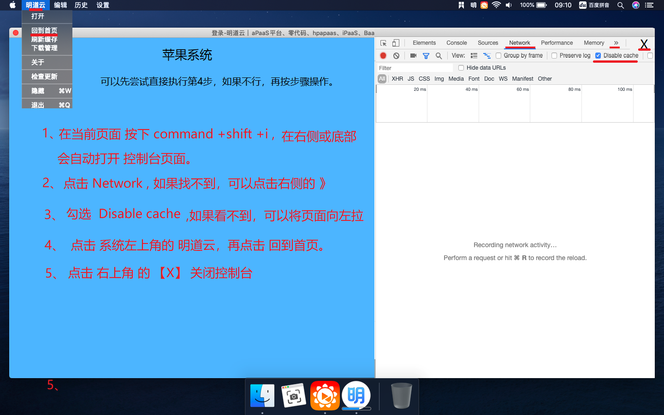Screen dimensions: 664x415
Task: Toggle the device toolbar icon
Action: click(396, 43)
